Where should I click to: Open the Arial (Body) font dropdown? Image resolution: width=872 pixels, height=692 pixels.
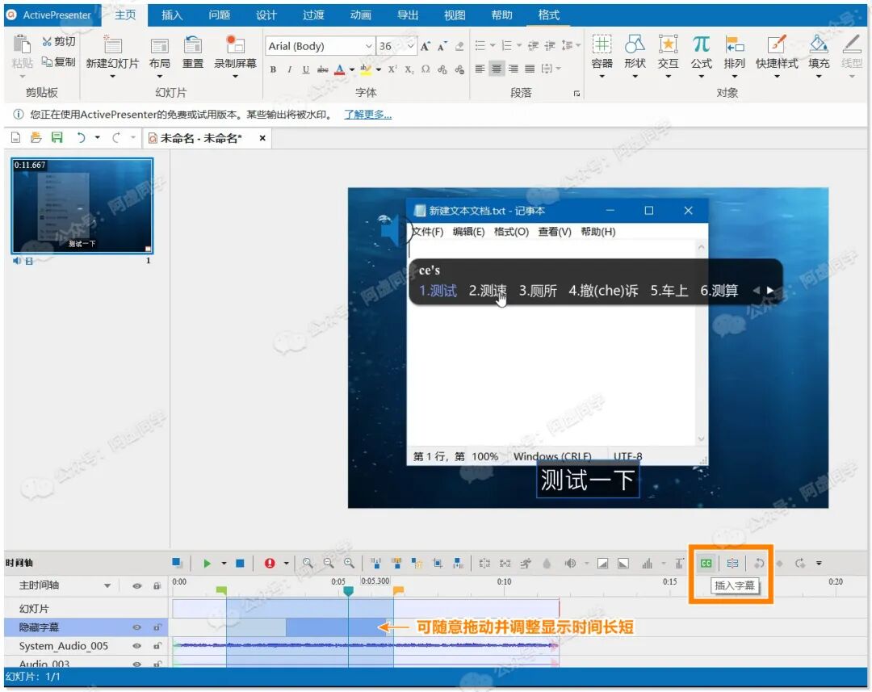point(369,46)
